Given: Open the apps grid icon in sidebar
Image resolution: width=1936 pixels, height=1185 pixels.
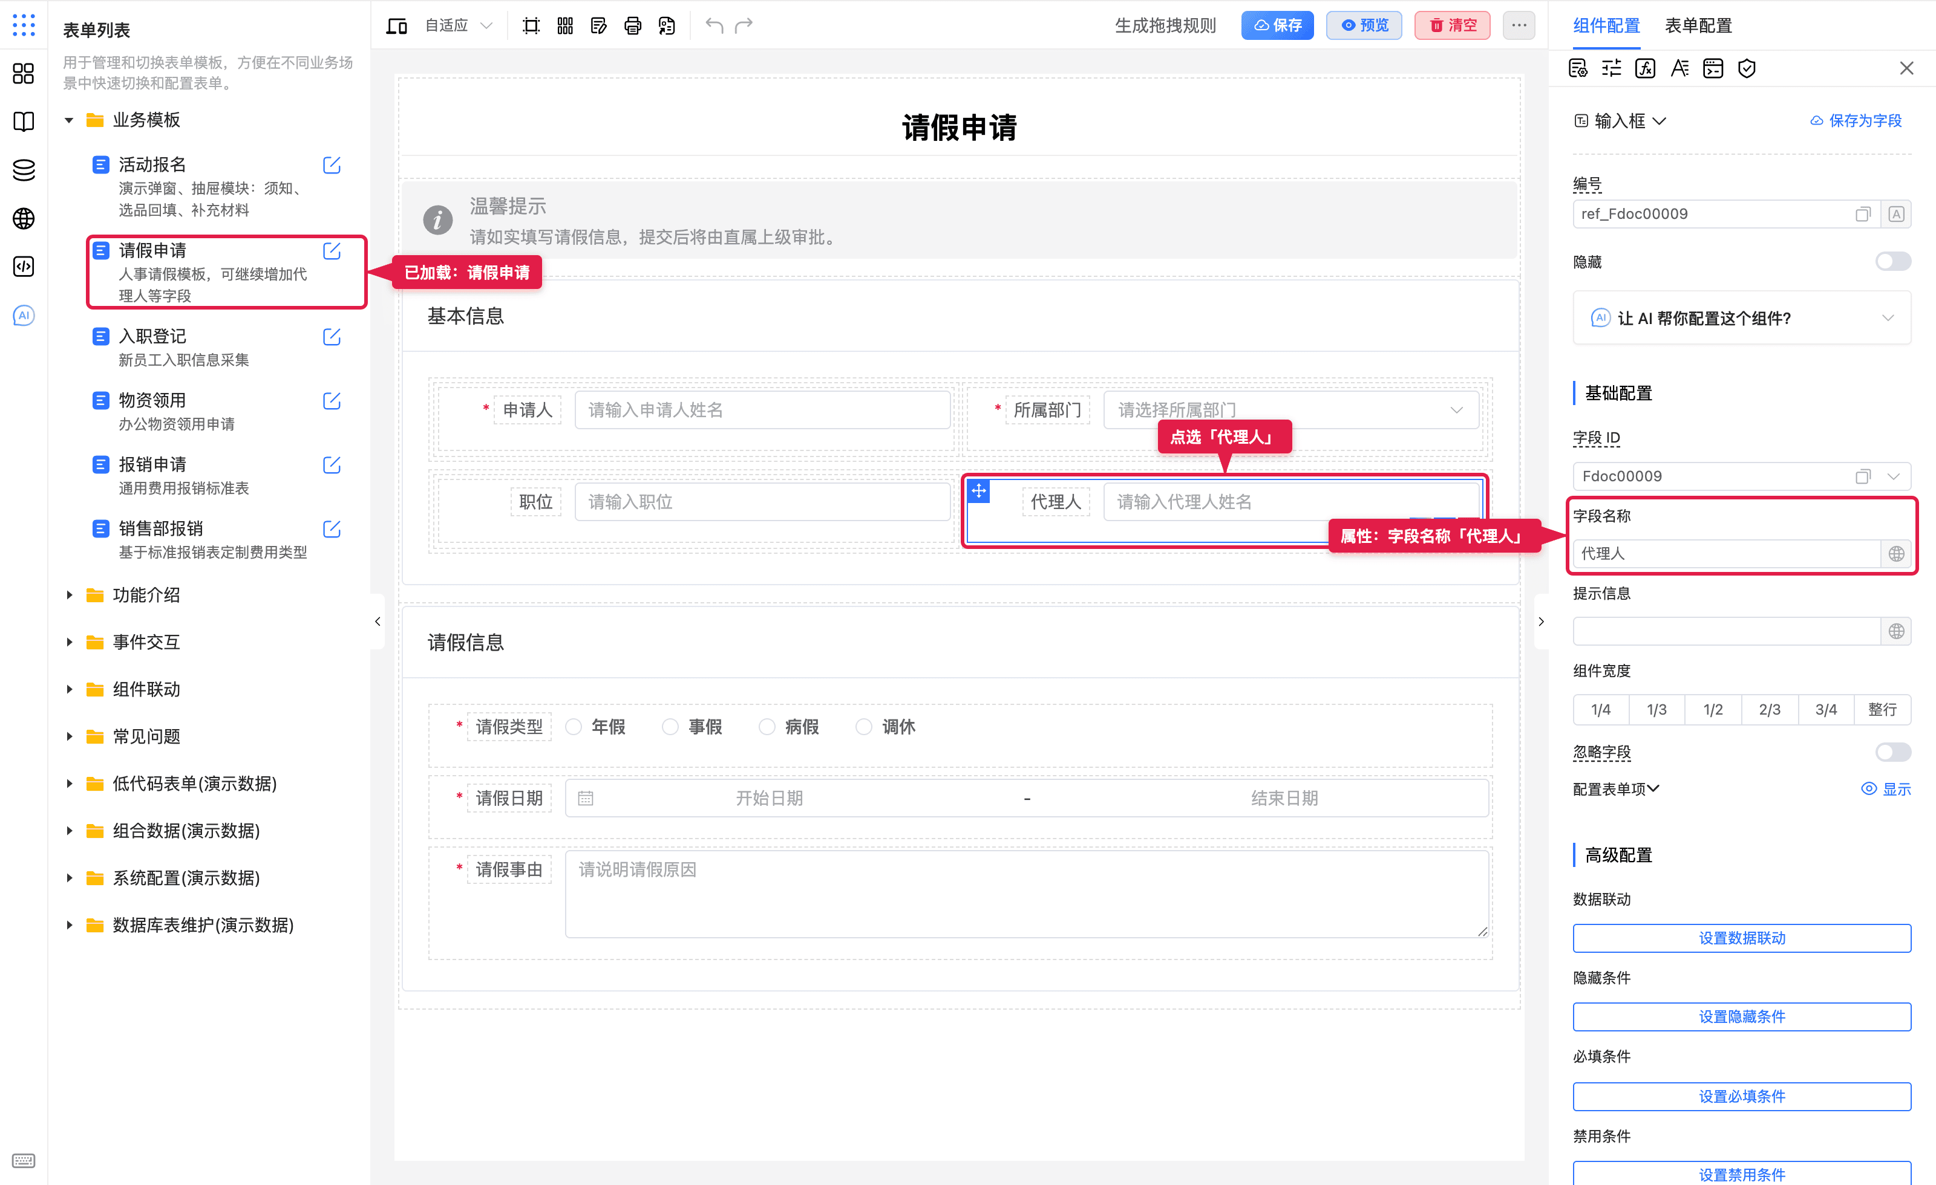Looking at the screenshot, I should (24, 25).
